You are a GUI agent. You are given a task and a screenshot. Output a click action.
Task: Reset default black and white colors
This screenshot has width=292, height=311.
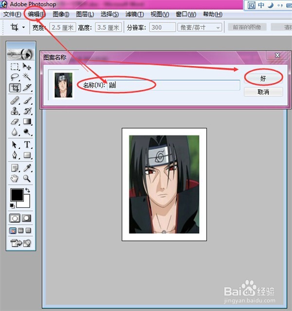(12, 206)
